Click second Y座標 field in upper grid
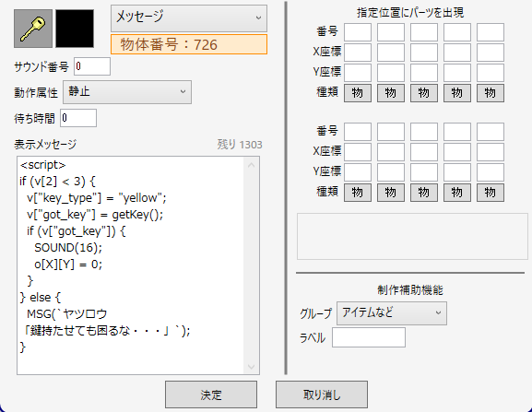The width and height of the screenshot is (532, 412). [x=391, y=73]
